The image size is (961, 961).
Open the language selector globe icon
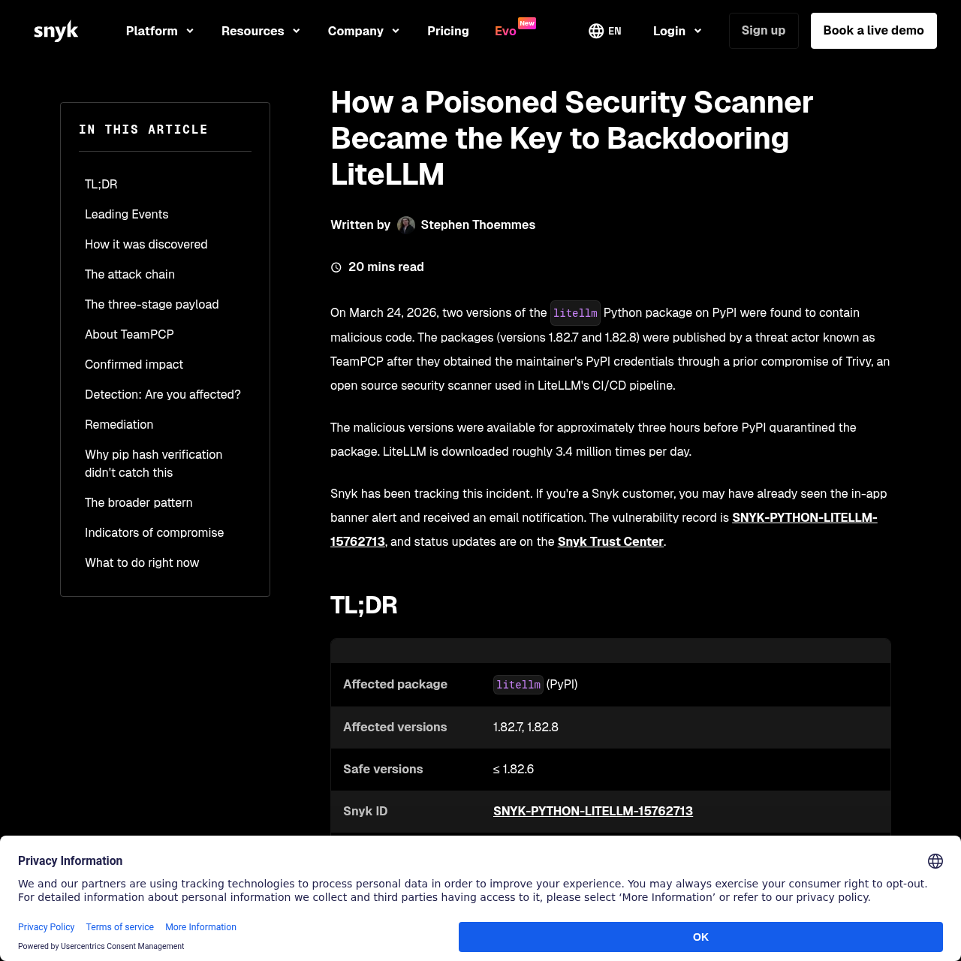595,31
